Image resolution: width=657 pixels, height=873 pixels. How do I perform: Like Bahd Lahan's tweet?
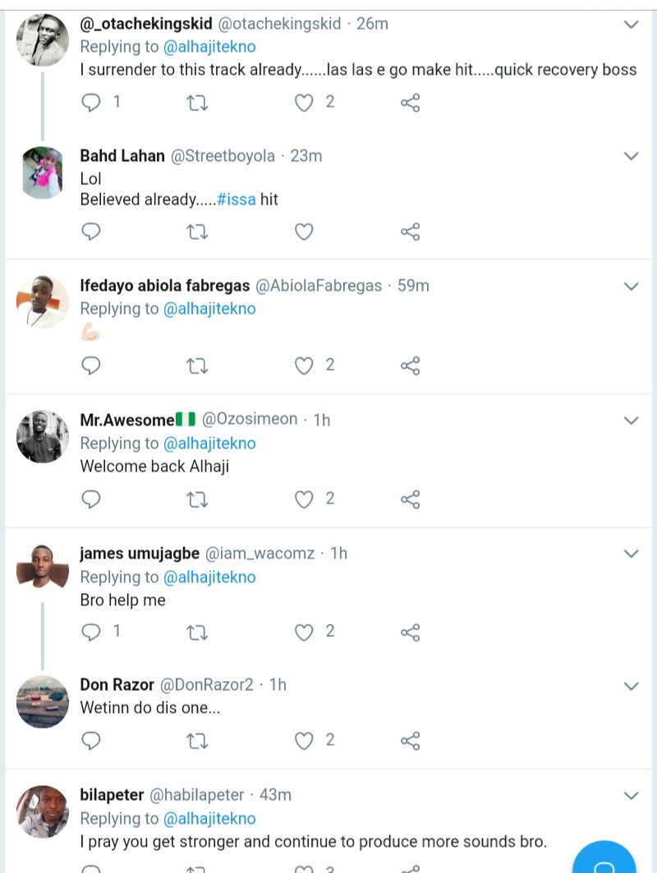(x=305, y=232)
